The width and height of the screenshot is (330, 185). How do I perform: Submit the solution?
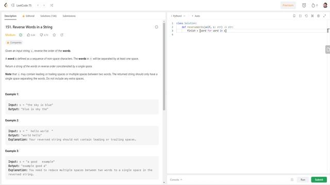(319, 180)
